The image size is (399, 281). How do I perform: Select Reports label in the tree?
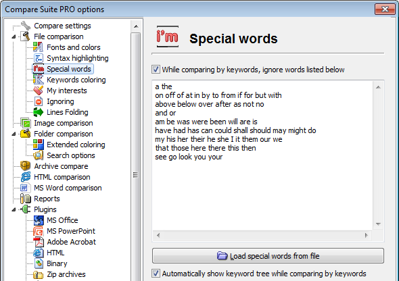(47, 199)
